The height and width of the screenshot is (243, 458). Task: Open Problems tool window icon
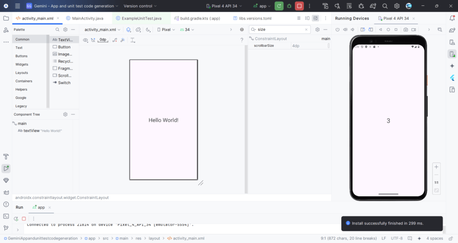[6, 204]
